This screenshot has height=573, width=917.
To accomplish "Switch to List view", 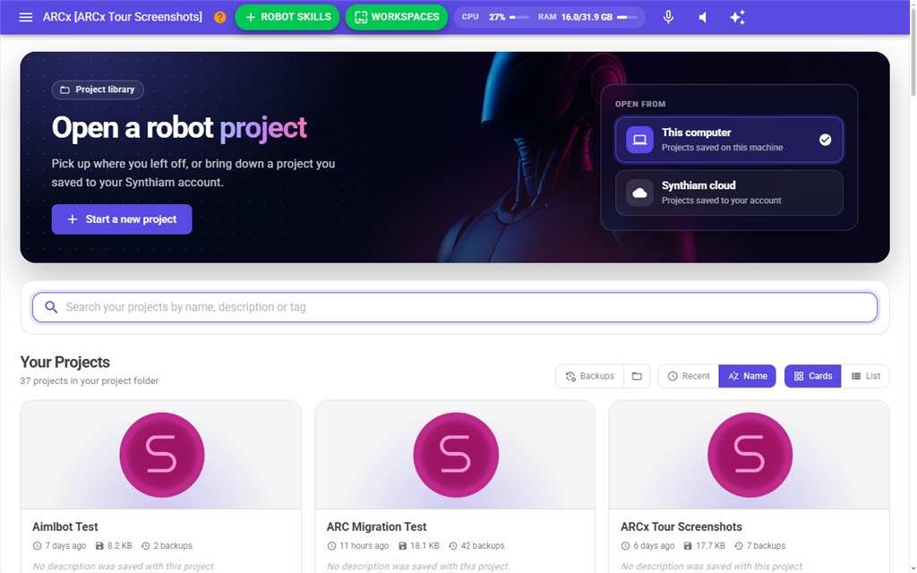I will (x=866, y=376).
